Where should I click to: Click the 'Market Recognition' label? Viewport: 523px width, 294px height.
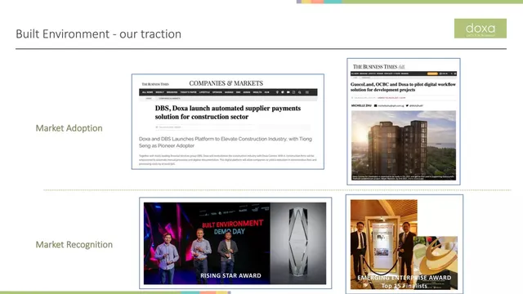coord(74,244)
